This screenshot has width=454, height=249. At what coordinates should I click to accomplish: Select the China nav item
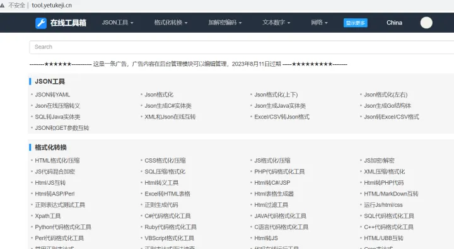[x=394, y=23]
